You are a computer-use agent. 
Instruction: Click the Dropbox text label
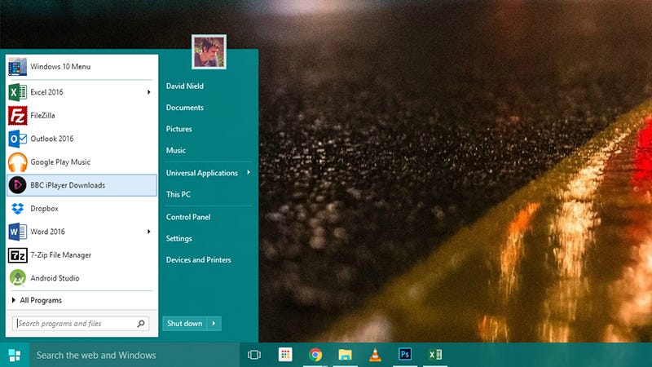pyautogui.click(x=44, y=209)
